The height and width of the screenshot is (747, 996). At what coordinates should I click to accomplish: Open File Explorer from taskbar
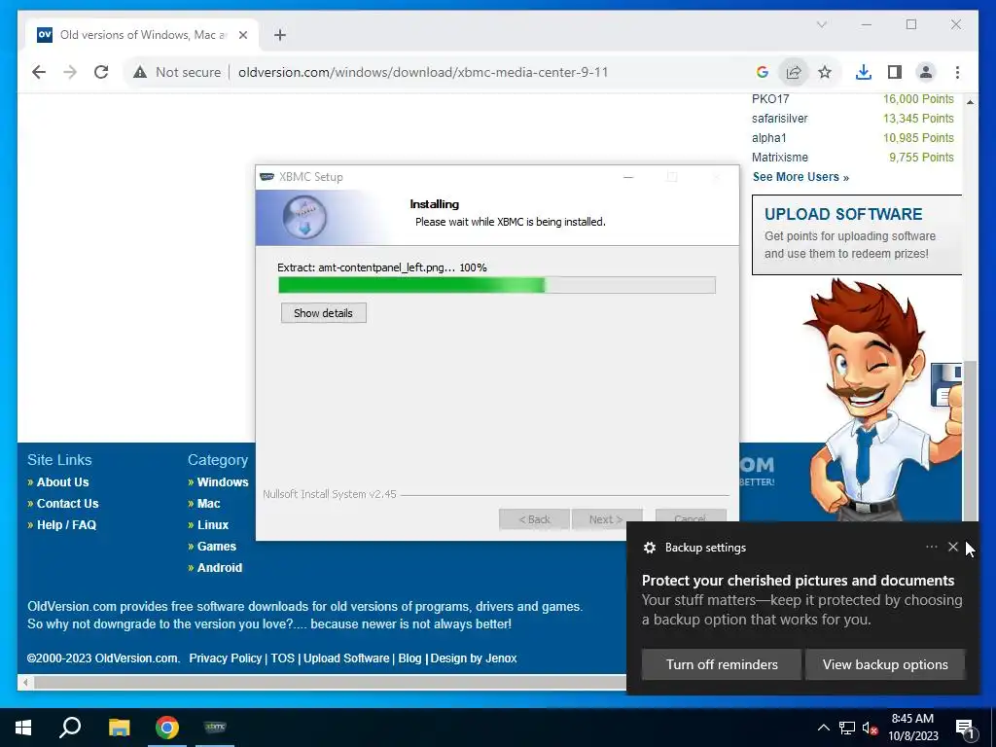click(119, 728)
